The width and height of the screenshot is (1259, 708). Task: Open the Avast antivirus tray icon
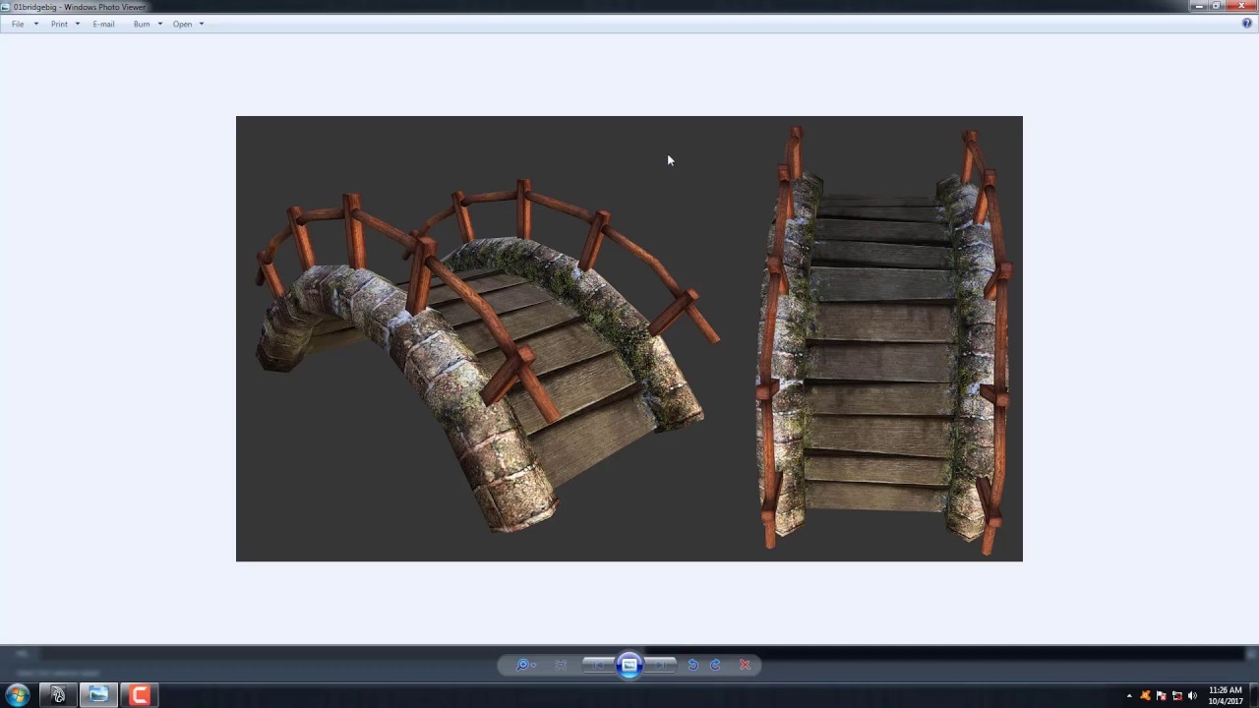(1145, 695)
